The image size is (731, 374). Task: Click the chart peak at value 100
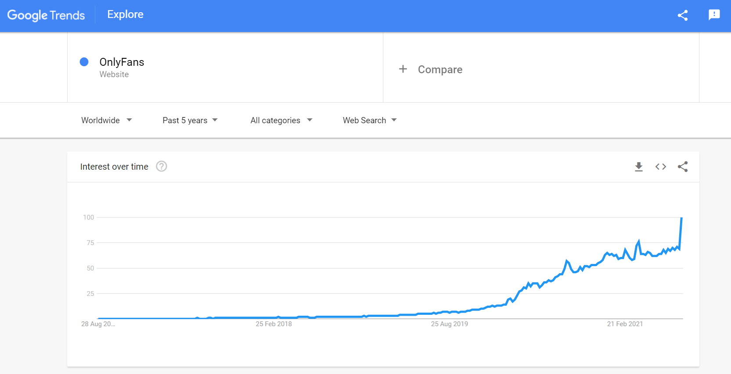pyautogui.click(x=681, y=218)
